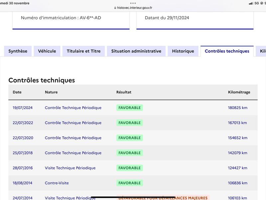266x200 pixels.
Task: Open the Synthèse tab
Action: pos(18,51)
